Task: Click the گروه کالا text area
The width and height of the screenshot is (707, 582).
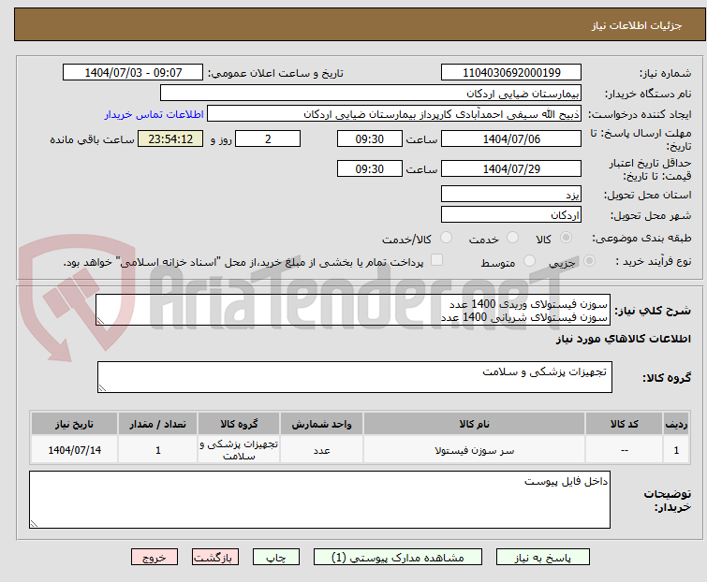Action: pos(355,377)
